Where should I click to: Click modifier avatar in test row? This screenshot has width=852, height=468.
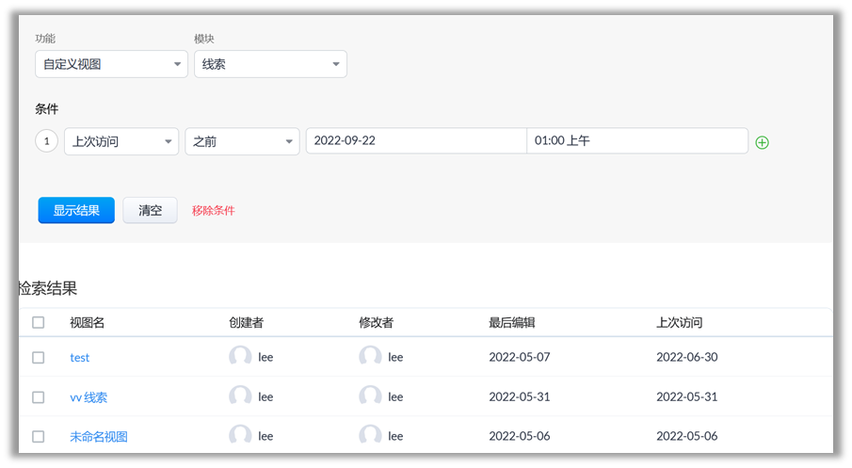pyautogui.click(x=371, y=357)
